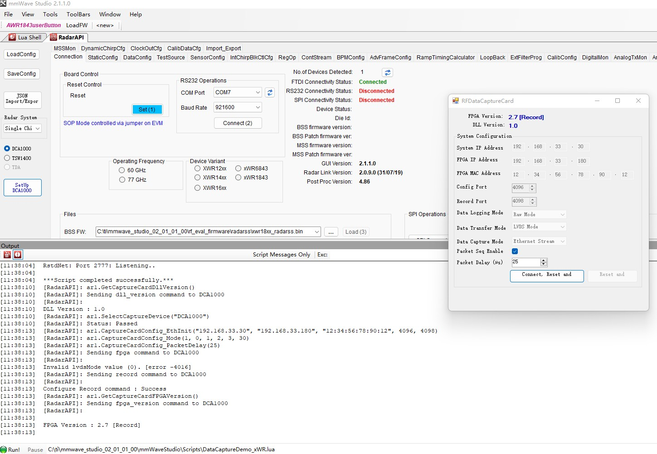Screen dimensions: 657x454
Task: Increase the Packet Delay value
Action: click(x=544, y=260)
